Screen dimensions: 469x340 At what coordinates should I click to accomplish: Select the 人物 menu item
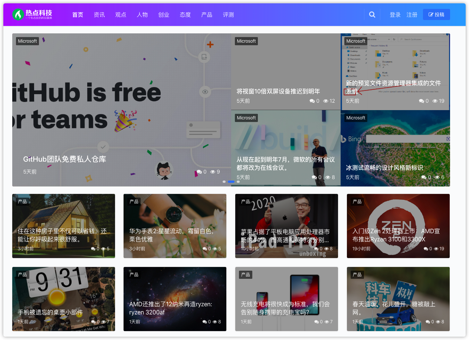(142, 15)
